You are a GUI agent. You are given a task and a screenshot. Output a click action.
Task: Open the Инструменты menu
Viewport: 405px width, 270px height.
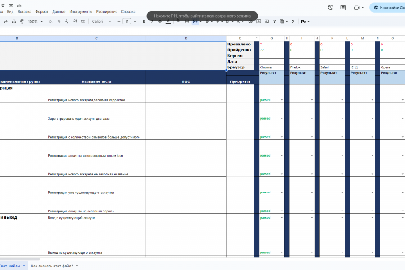[x=81, y=12]
